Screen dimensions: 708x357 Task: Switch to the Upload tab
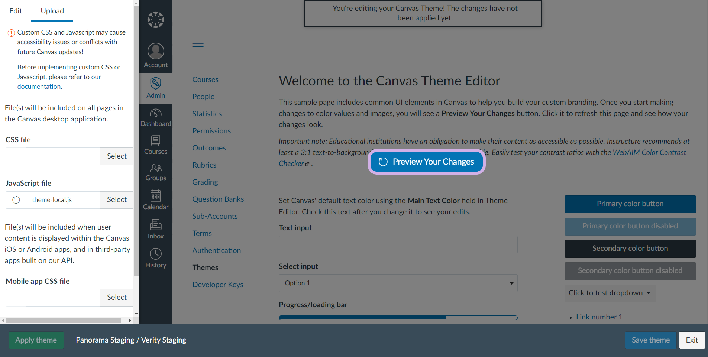click(52, 11)
